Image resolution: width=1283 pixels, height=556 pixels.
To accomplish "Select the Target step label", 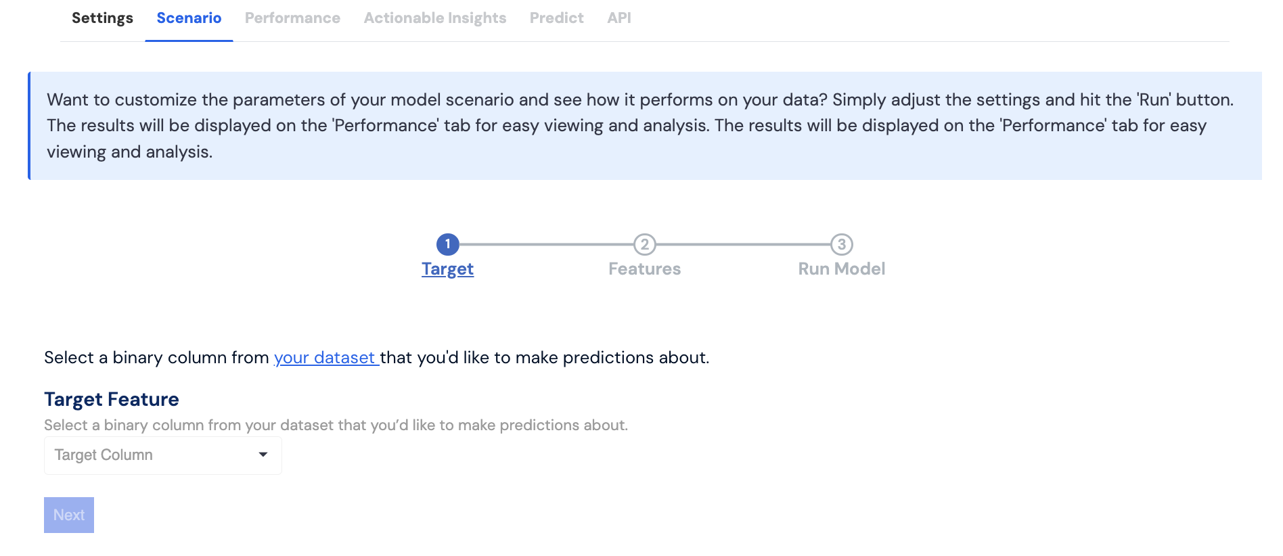I will point(447,269).
